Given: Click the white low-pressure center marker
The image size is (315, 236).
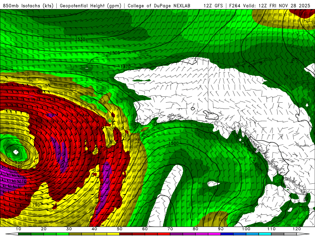Looking at the screenshot, I should (16, 152).
